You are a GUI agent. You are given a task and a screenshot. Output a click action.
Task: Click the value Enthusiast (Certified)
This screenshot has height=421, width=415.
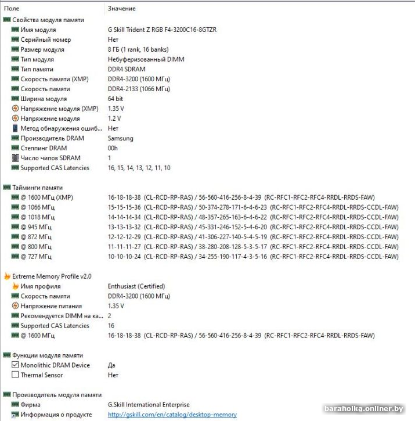pos(136,286)
